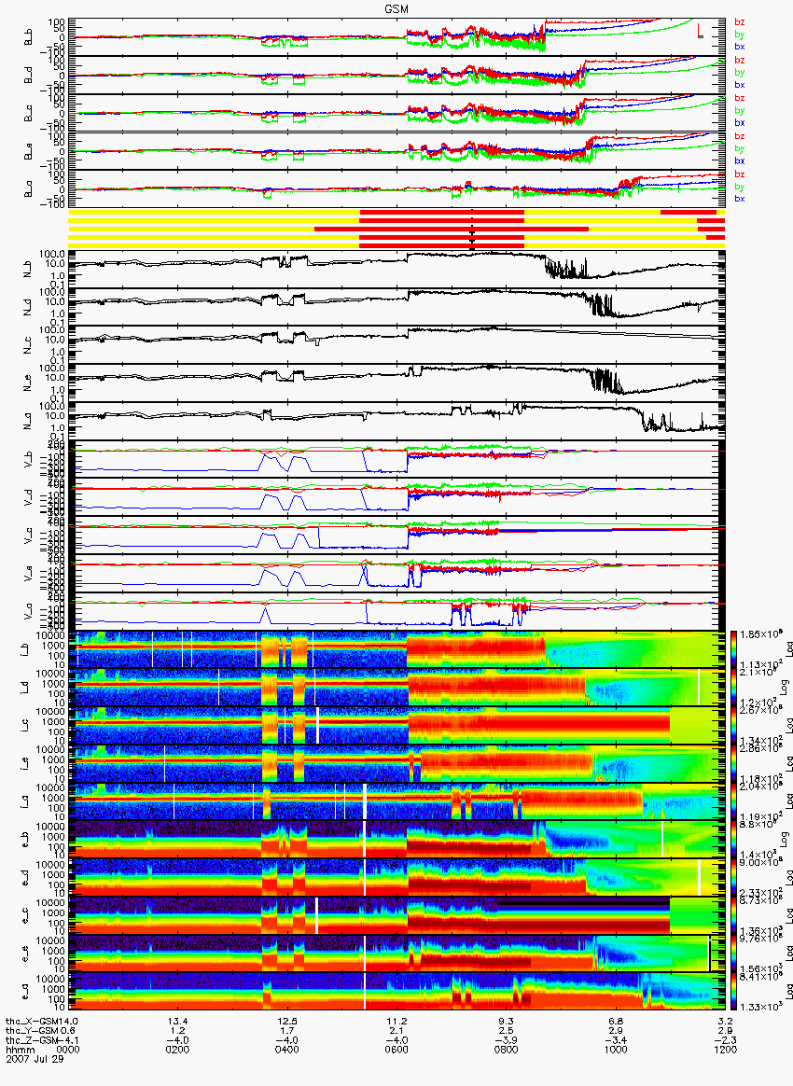Click the 13.4 X-GSM position value
Image resolution: width=793 pixels, height=1086 pixels.
(178, 1022)
